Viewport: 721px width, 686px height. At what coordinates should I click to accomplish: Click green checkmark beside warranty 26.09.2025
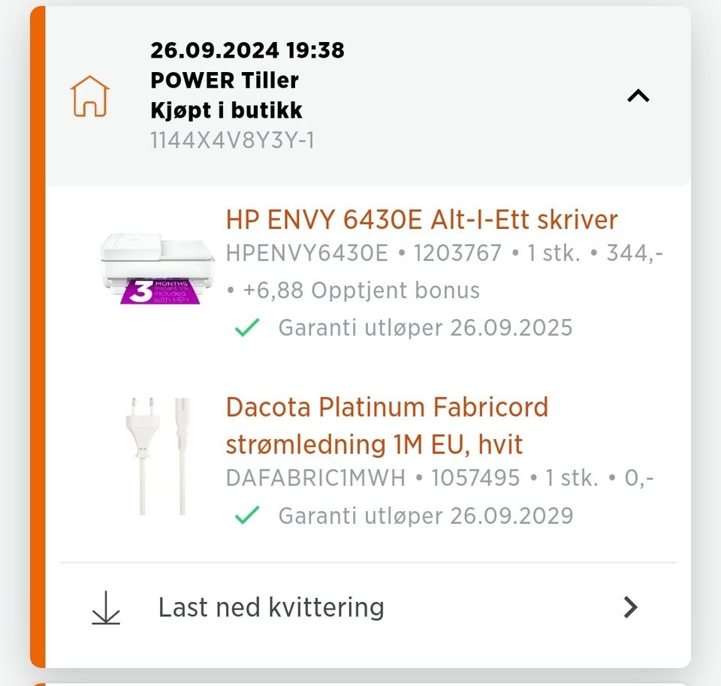click(247, 328)
